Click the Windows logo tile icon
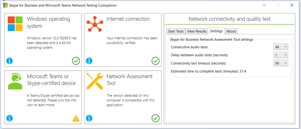The height and width of the screenshot is (129, 301). 15,23
